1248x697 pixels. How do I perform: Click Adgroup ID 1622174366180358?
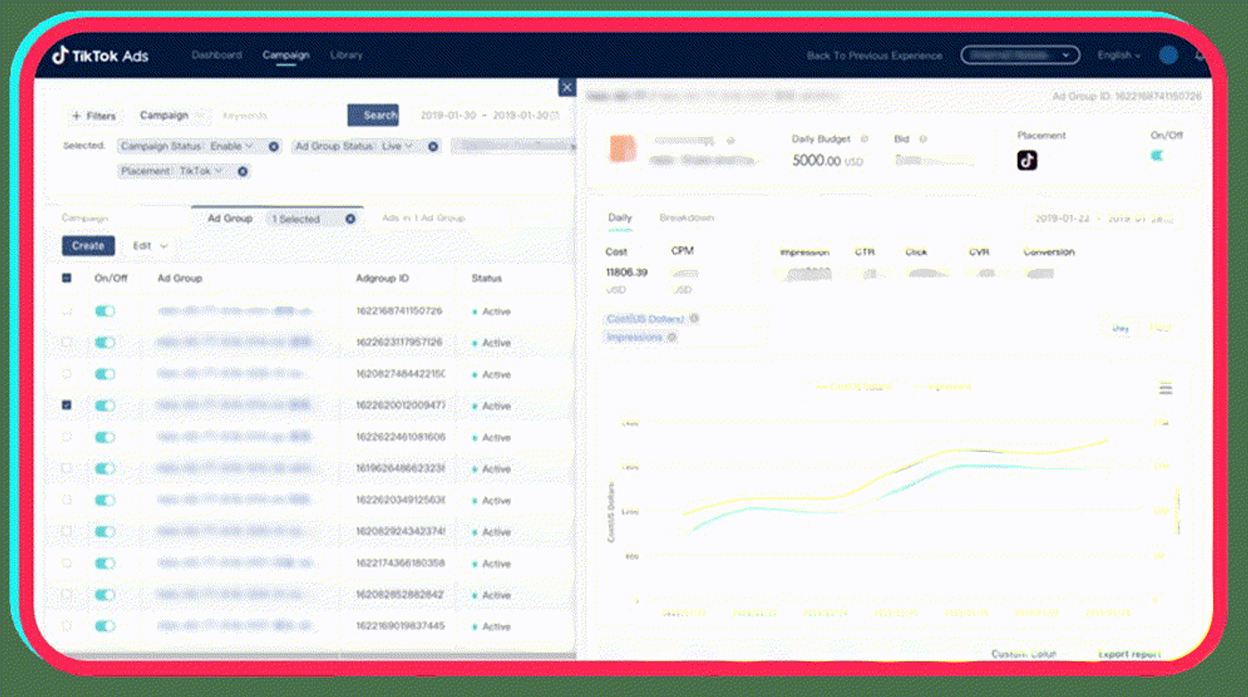point(400,563)
